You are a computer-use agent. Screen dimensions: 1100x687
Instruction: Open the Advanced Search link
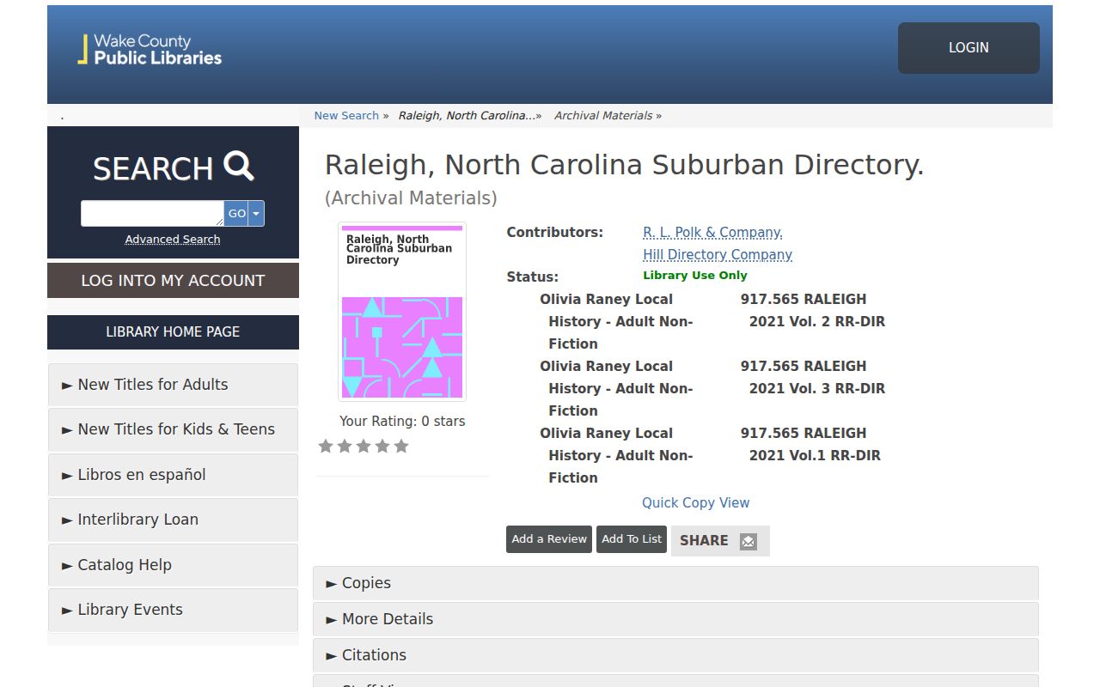click(x=173, y=240)
